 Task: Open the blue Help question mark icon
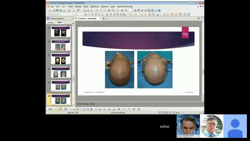(x=159, y=11)
